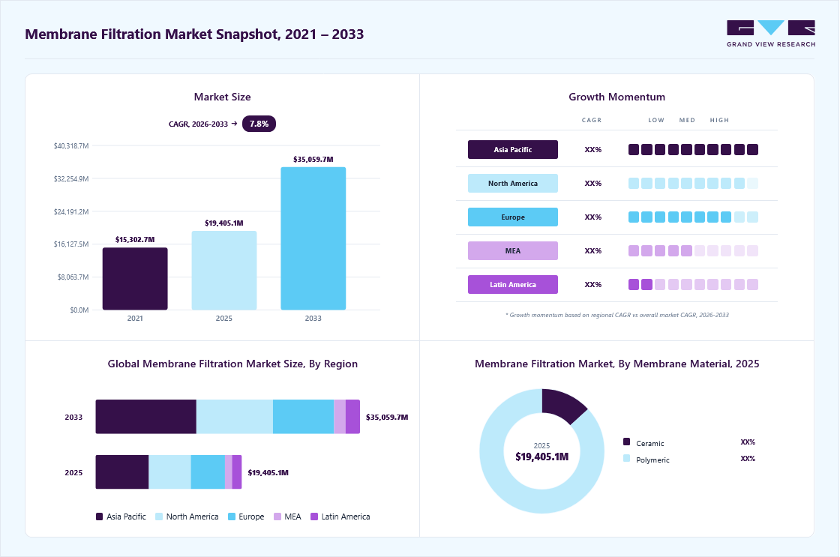Image resolution: width=840 pixels, height=557 pixels.
Task: Click the XX% CAGR value for Latin America
Action: [593, 284]
